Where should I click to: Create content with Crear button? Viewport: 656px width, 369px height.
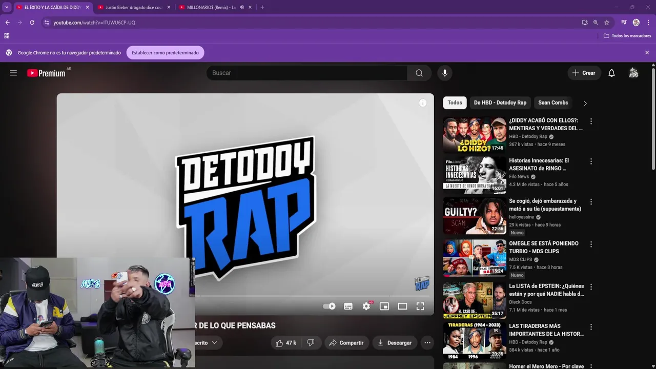point(584,73)
